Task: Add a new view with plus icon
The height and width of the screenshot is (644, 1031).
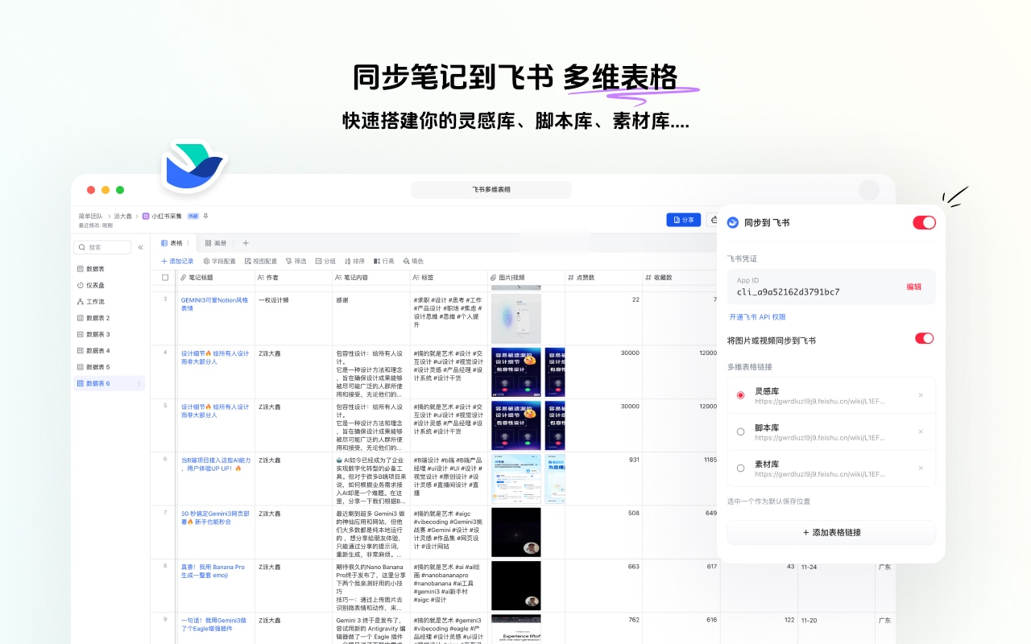Action: (x=246, y=243)
